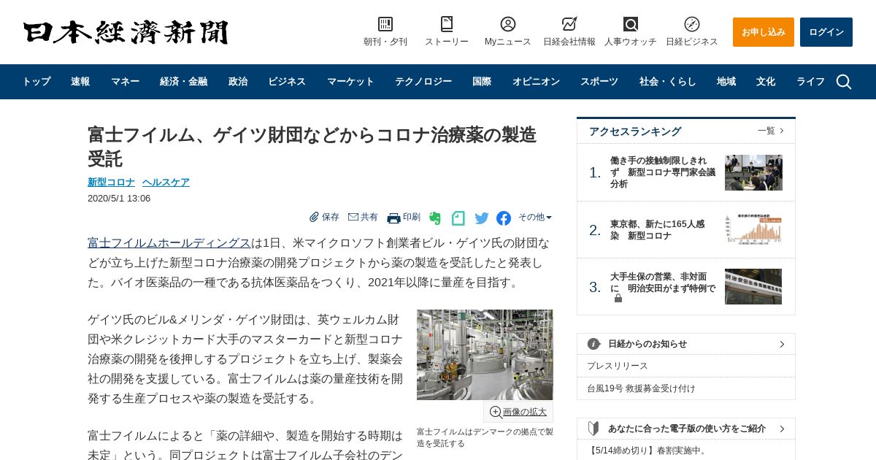Click the article date 2020/5/1 13:06
876x460 pixels.
(119, 199)
